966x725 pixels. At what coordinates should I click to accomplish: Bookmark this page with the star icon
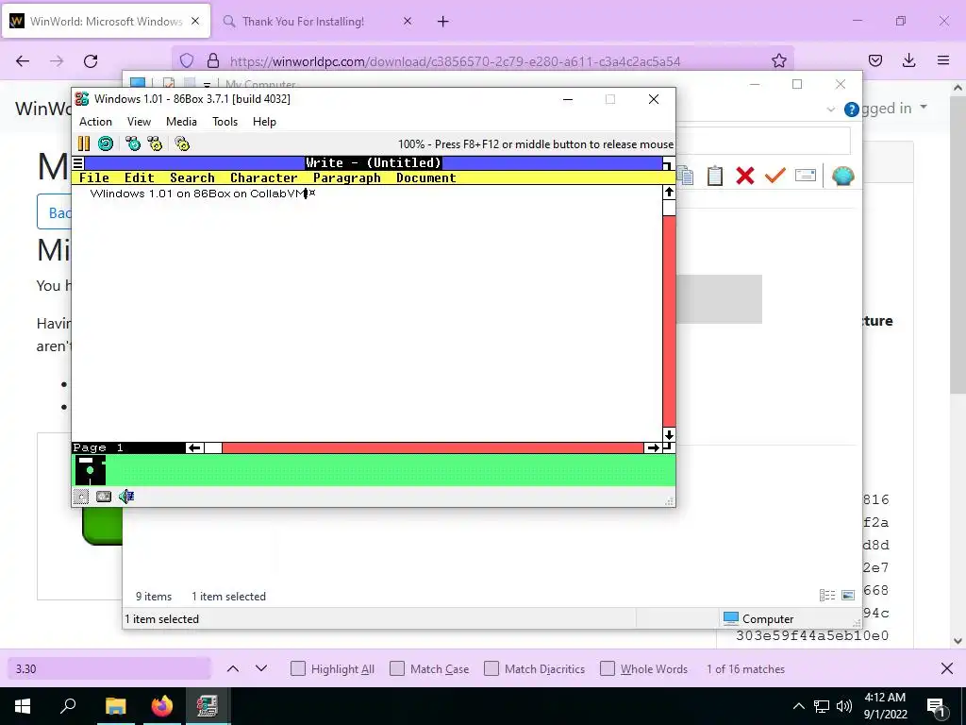tap(778, 60)
